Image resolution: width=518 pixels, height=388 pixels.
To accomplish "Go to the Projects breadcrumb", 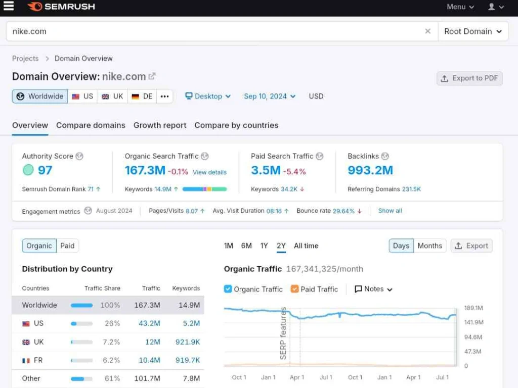I will [25, 59].
